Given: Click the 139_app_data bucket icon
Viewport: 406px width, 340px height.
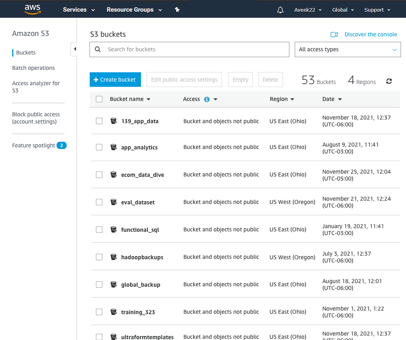Looking at the screenshot, I should 114,121.
